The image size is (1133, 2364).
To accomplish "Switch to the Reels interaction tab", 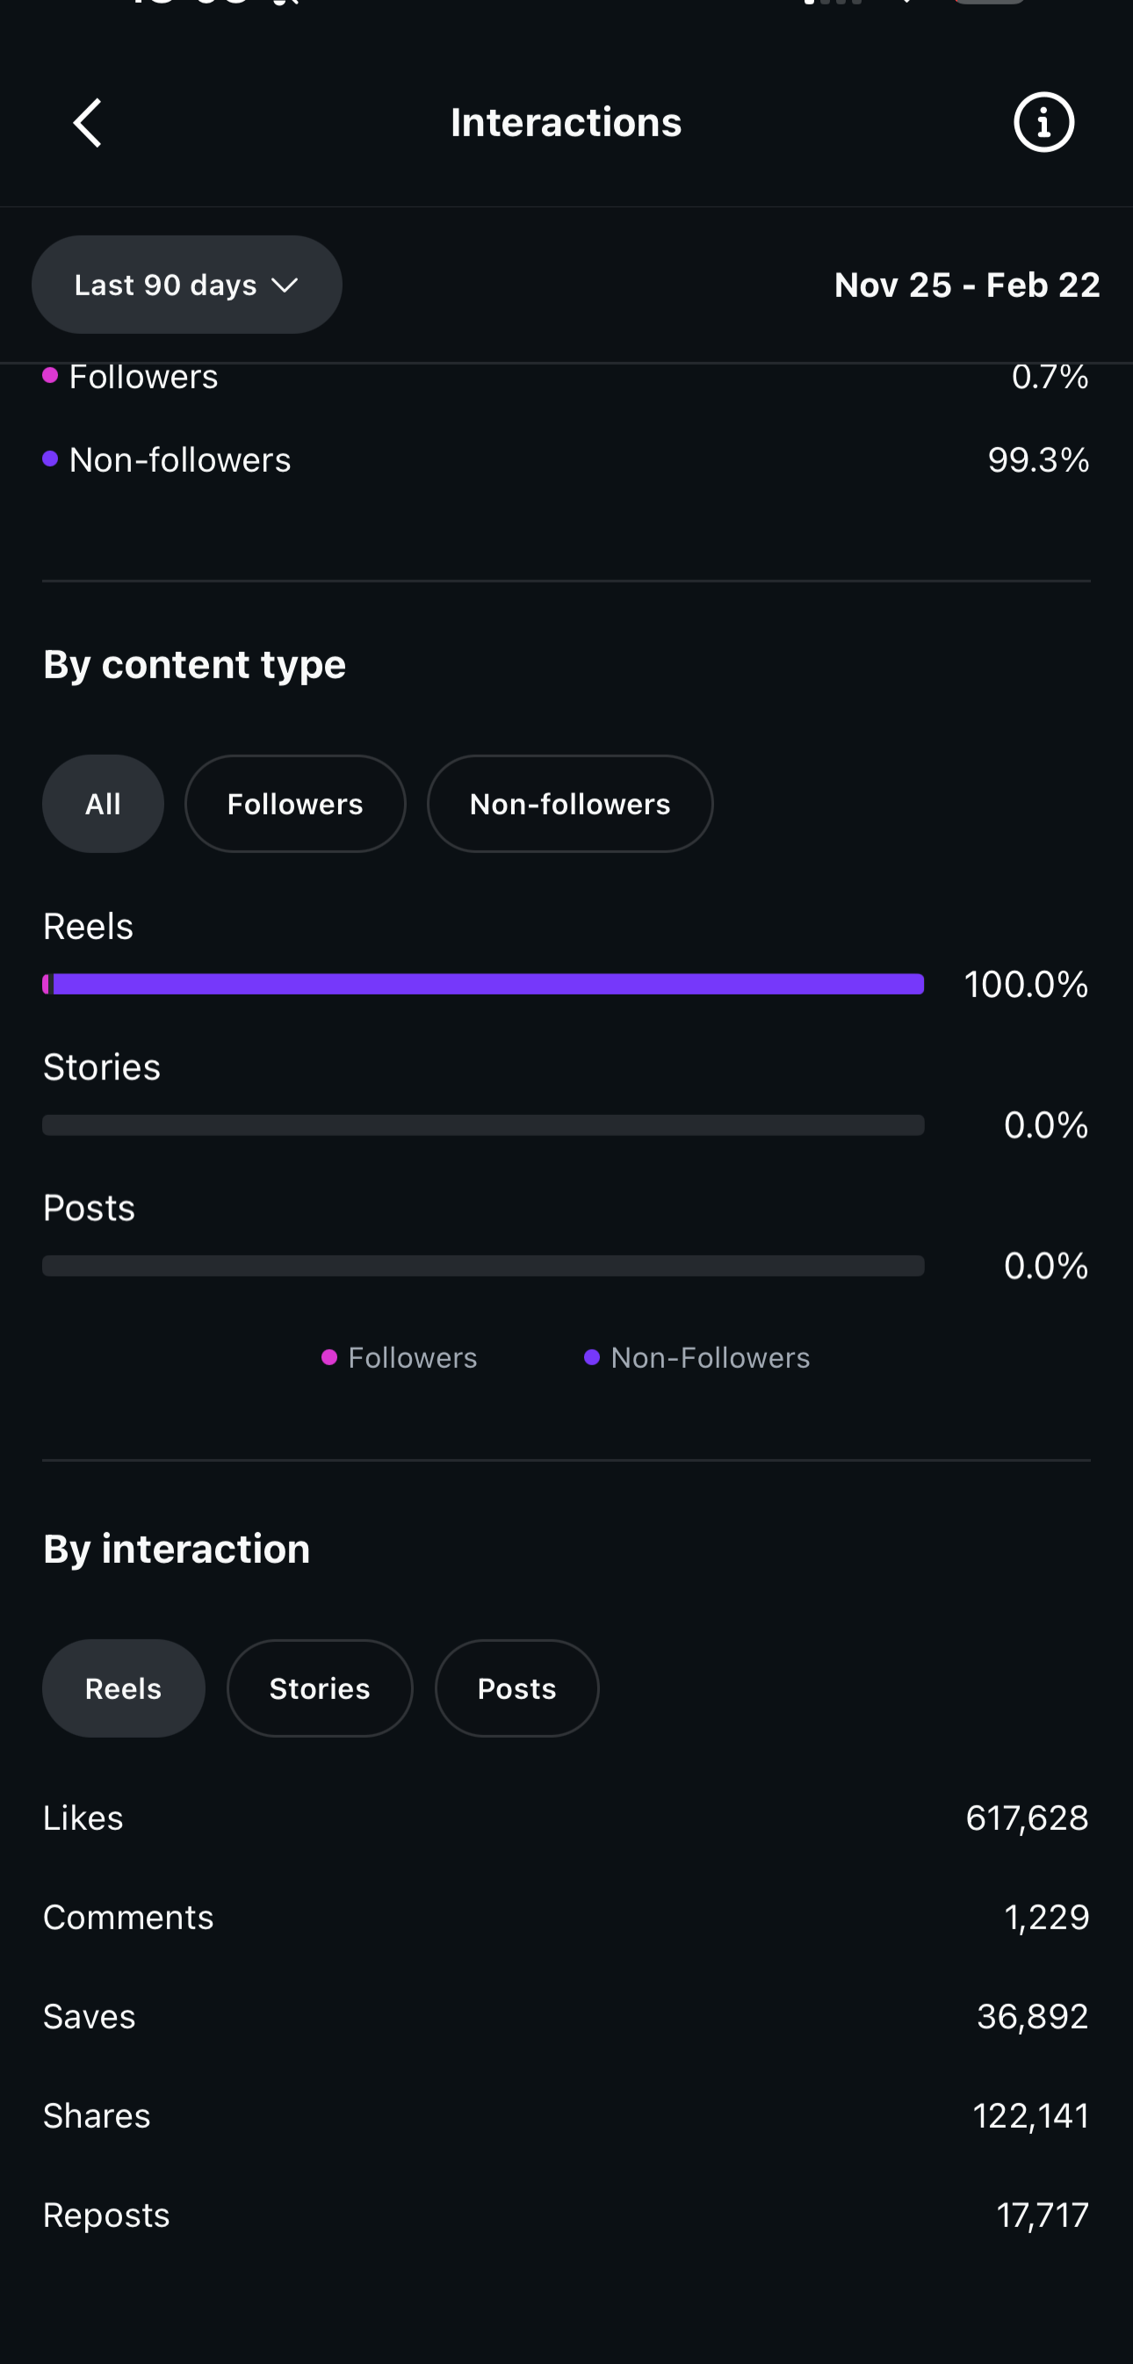I will (123, 1688).
